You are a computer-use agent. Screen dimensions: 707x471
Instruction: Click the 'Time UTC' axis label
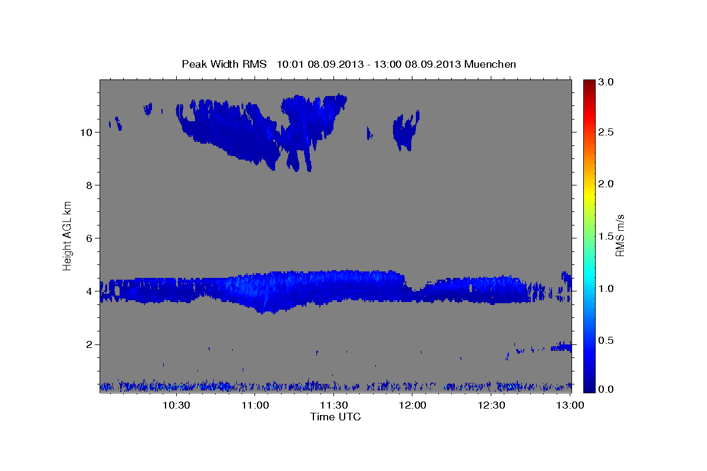(x=336, y=417)
